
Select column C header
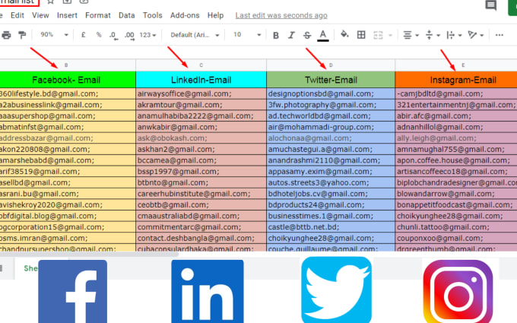(x=201, y=65)
